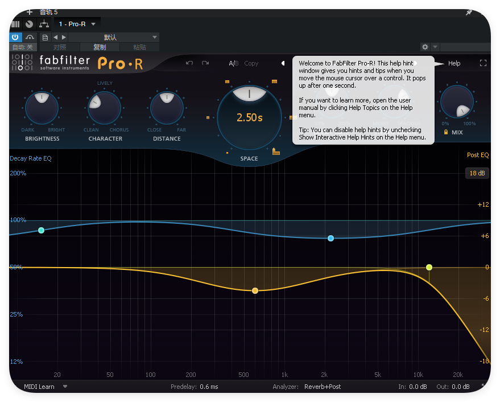Viewport: 500px width, 402px height.
Task: Open the 1 - Pro-R plugin selector dropdown
Action: tap(77, 24)
